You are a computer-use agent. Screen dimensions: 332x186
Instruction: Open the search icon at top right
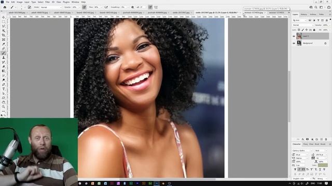[316, 7]
